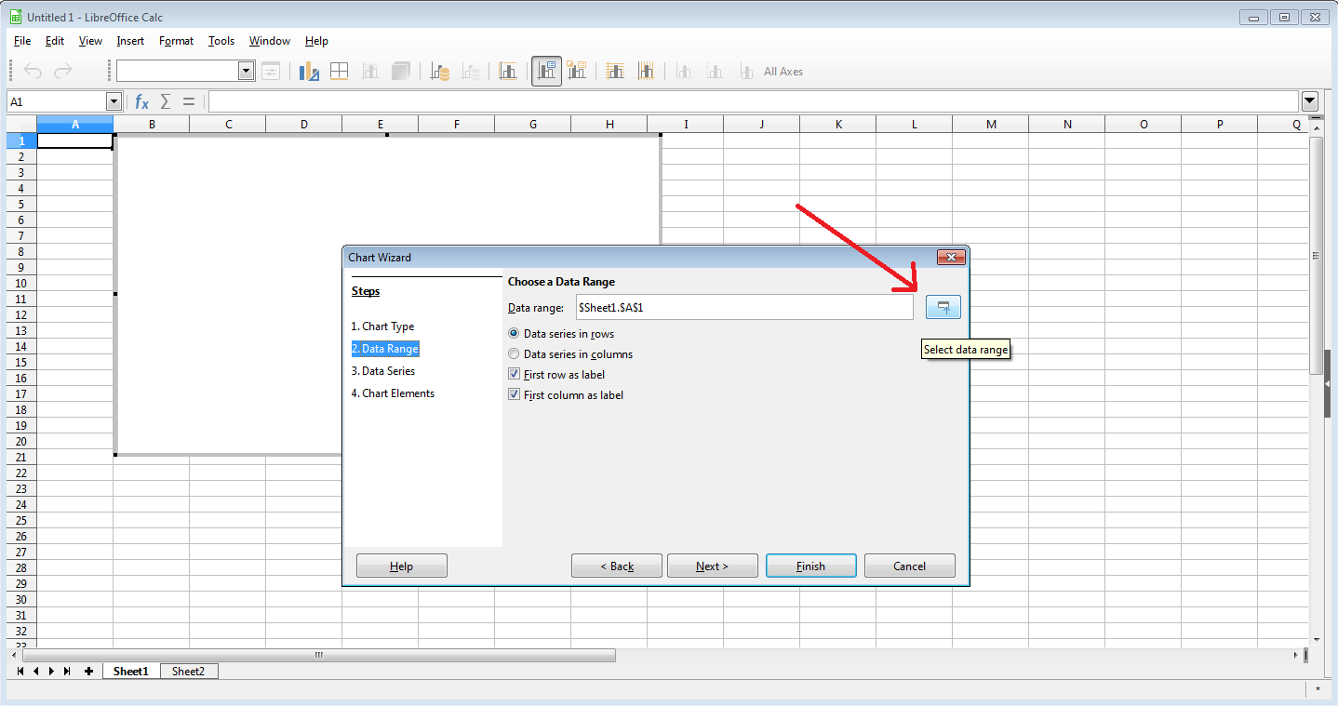
Task: Open the Chart Type toolbar icon
Action: pos(309,71)
